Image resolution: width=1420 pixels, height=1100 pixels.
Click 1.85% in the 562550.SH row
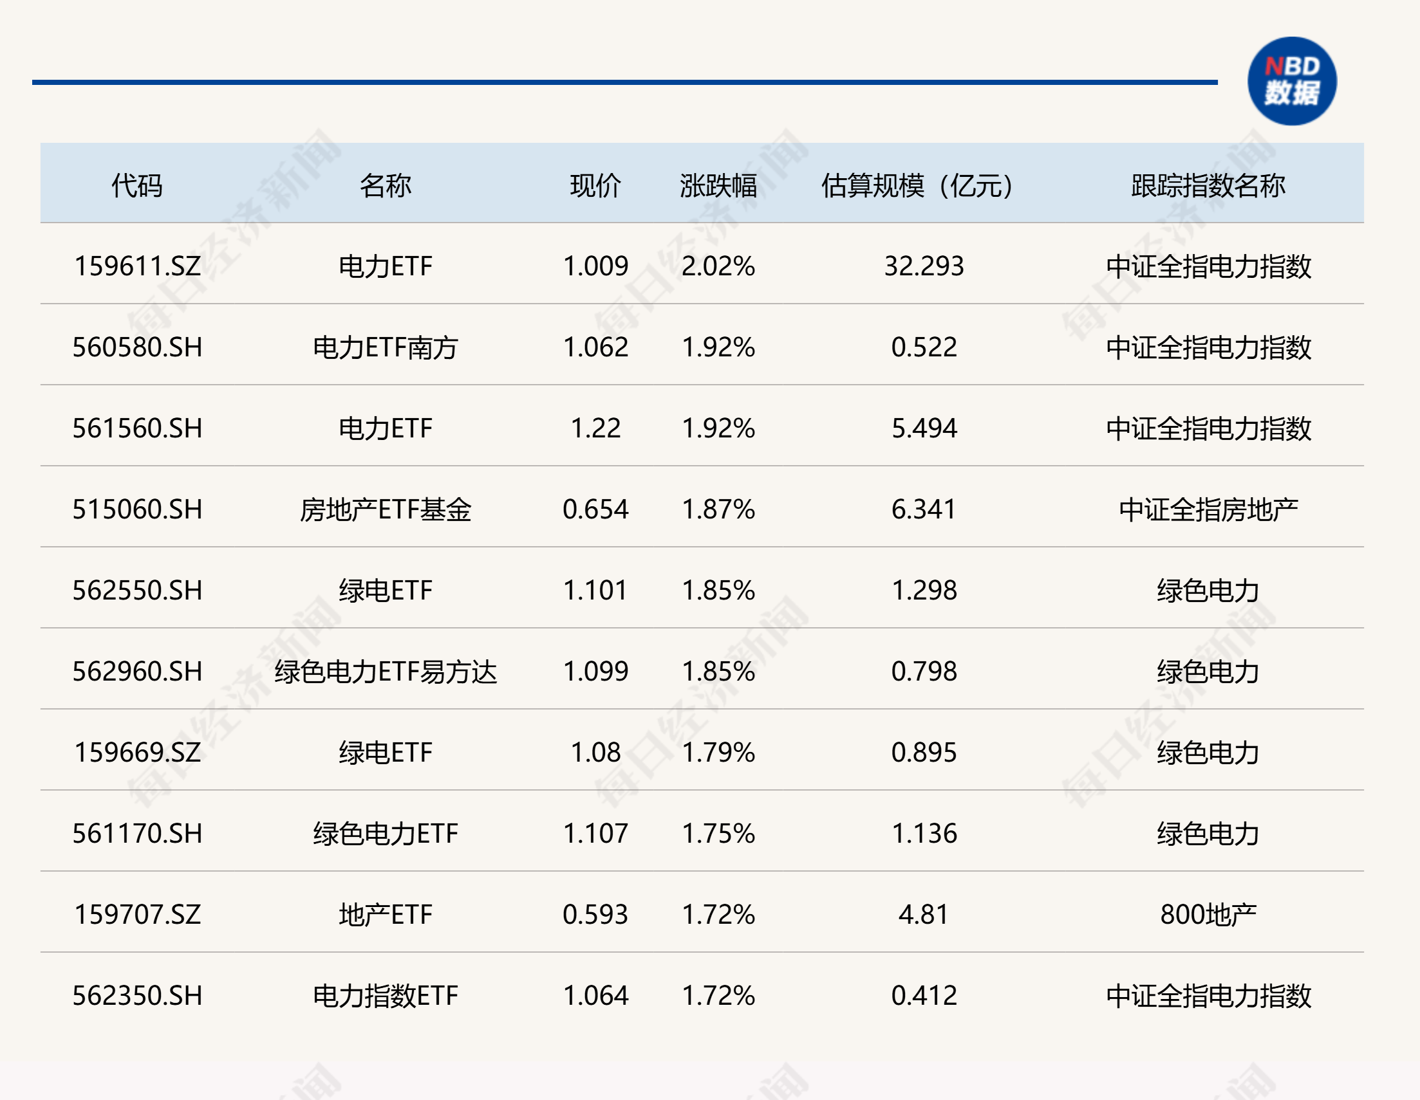click(718, 590)
